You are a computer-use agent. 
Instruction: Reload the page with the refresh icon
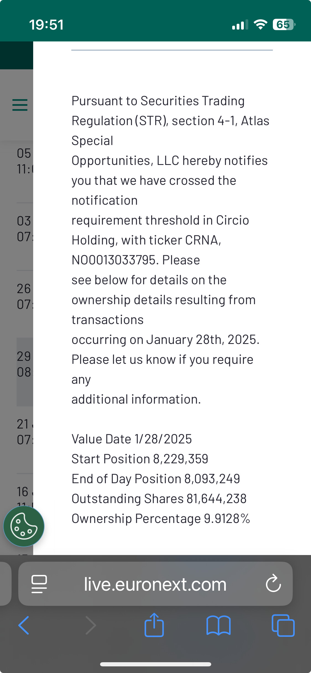(x=273, y=583)
